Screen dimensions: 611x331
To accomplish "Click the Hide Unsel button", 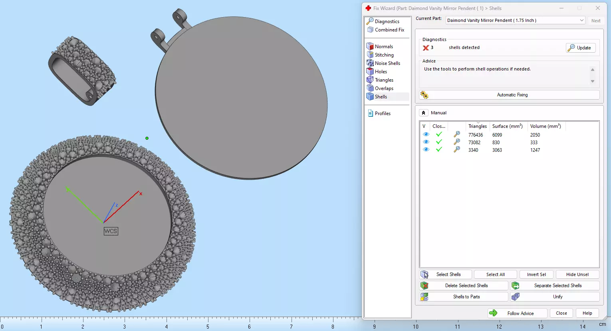I will (x=577, y=274).
